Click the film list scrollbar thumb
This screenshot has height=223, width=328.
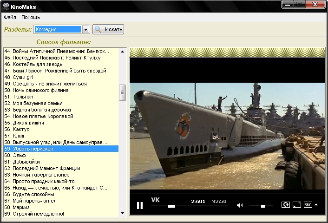click(122, 92)
